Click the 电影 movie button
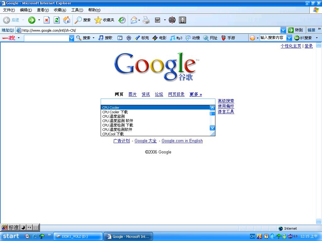 [159, 38]
